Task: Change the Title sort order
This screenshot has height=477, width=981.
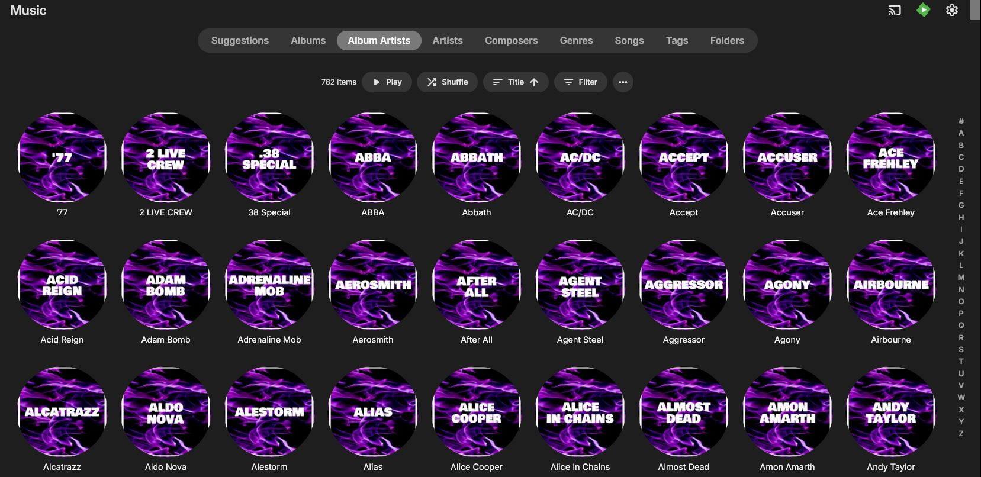Action: pyautogui.click(x=516, y=82)
